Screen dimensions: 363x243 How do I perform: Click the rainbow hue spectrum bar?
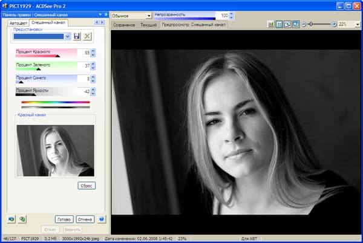(56, 102)
